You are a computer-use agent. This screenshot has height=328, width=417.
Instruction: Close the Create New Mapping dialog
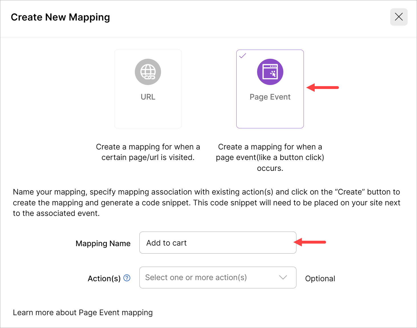[398, 17]
